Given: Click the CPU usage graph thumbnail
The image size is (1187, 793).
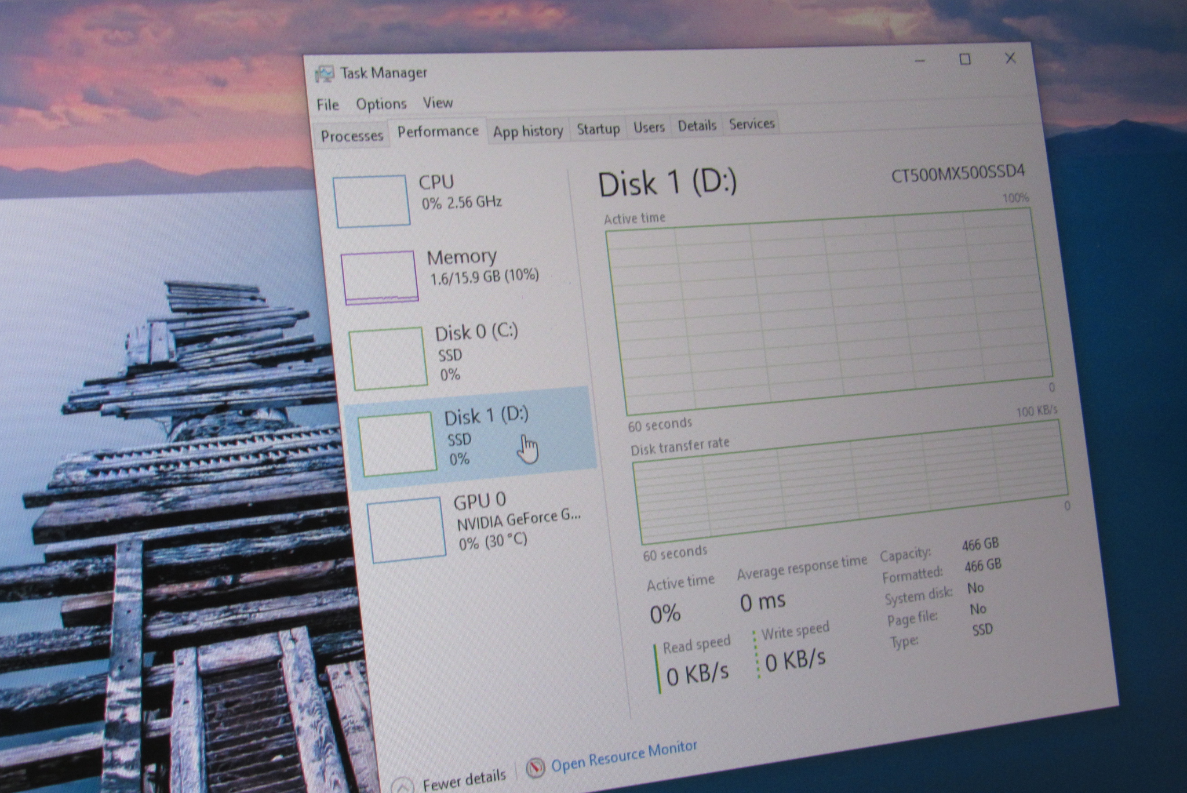Looking at the screenshot, I should [x=372, y=201].
